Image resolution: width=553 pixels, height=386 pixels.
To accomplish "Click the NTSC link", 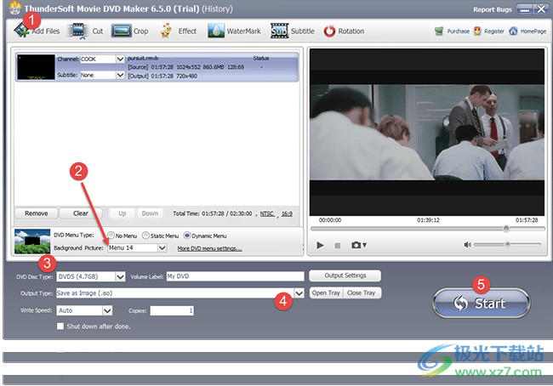I will click(x=267, y=213).
